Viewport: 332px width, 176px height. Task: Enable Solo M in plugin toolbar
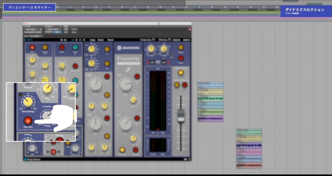pos(176,40)
